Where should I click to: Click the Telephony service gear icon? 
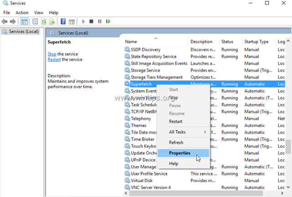(127, 118)
